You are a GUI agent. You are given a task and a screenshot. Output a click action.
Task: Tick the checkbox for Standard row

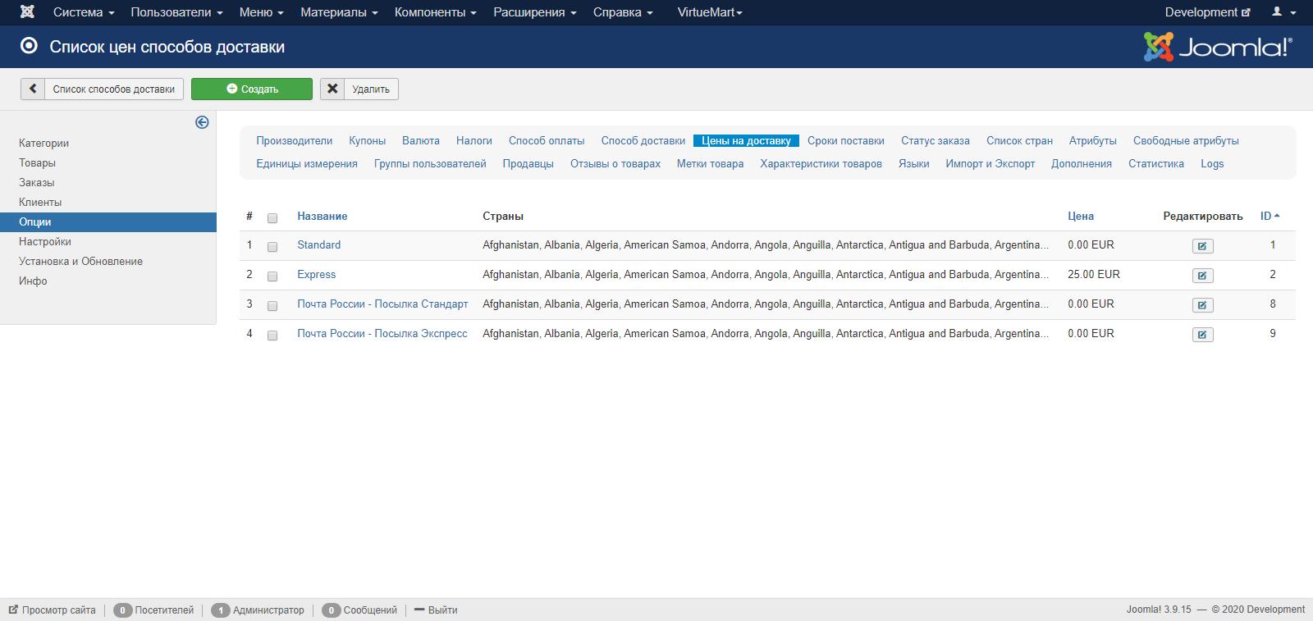[x=272, y=246]
